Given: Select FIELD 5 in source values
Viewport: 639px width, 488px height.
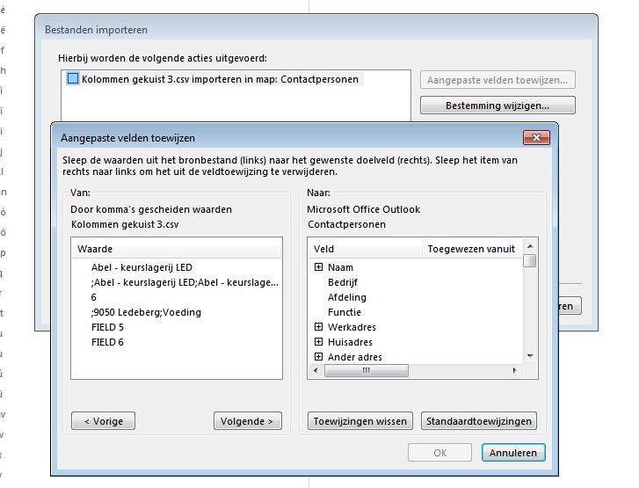Looking at the screenshot, I should [x=107, y=327].
